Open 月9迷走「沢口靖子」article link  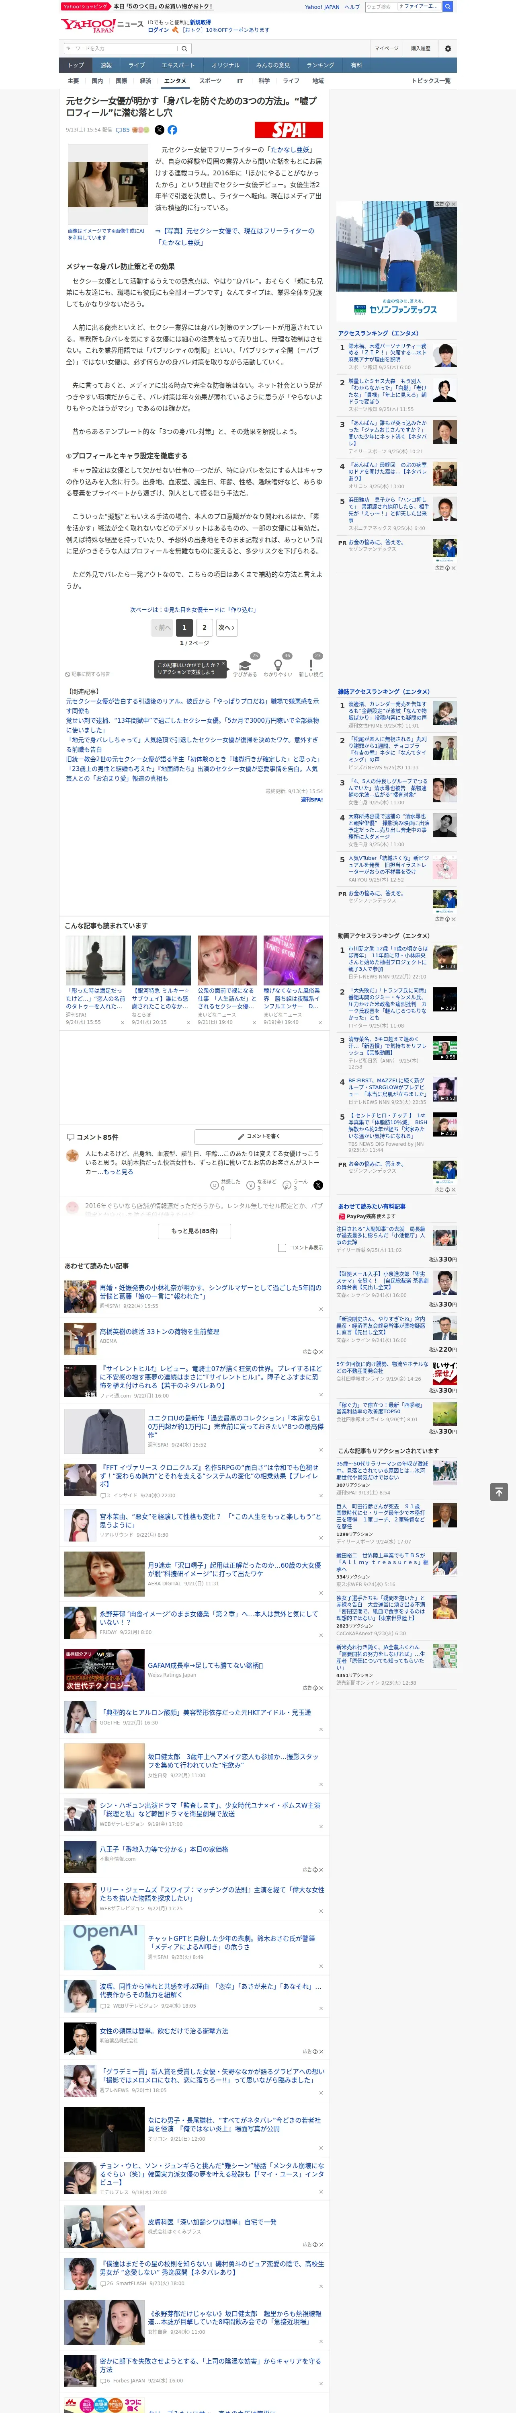click(235, 1569)
